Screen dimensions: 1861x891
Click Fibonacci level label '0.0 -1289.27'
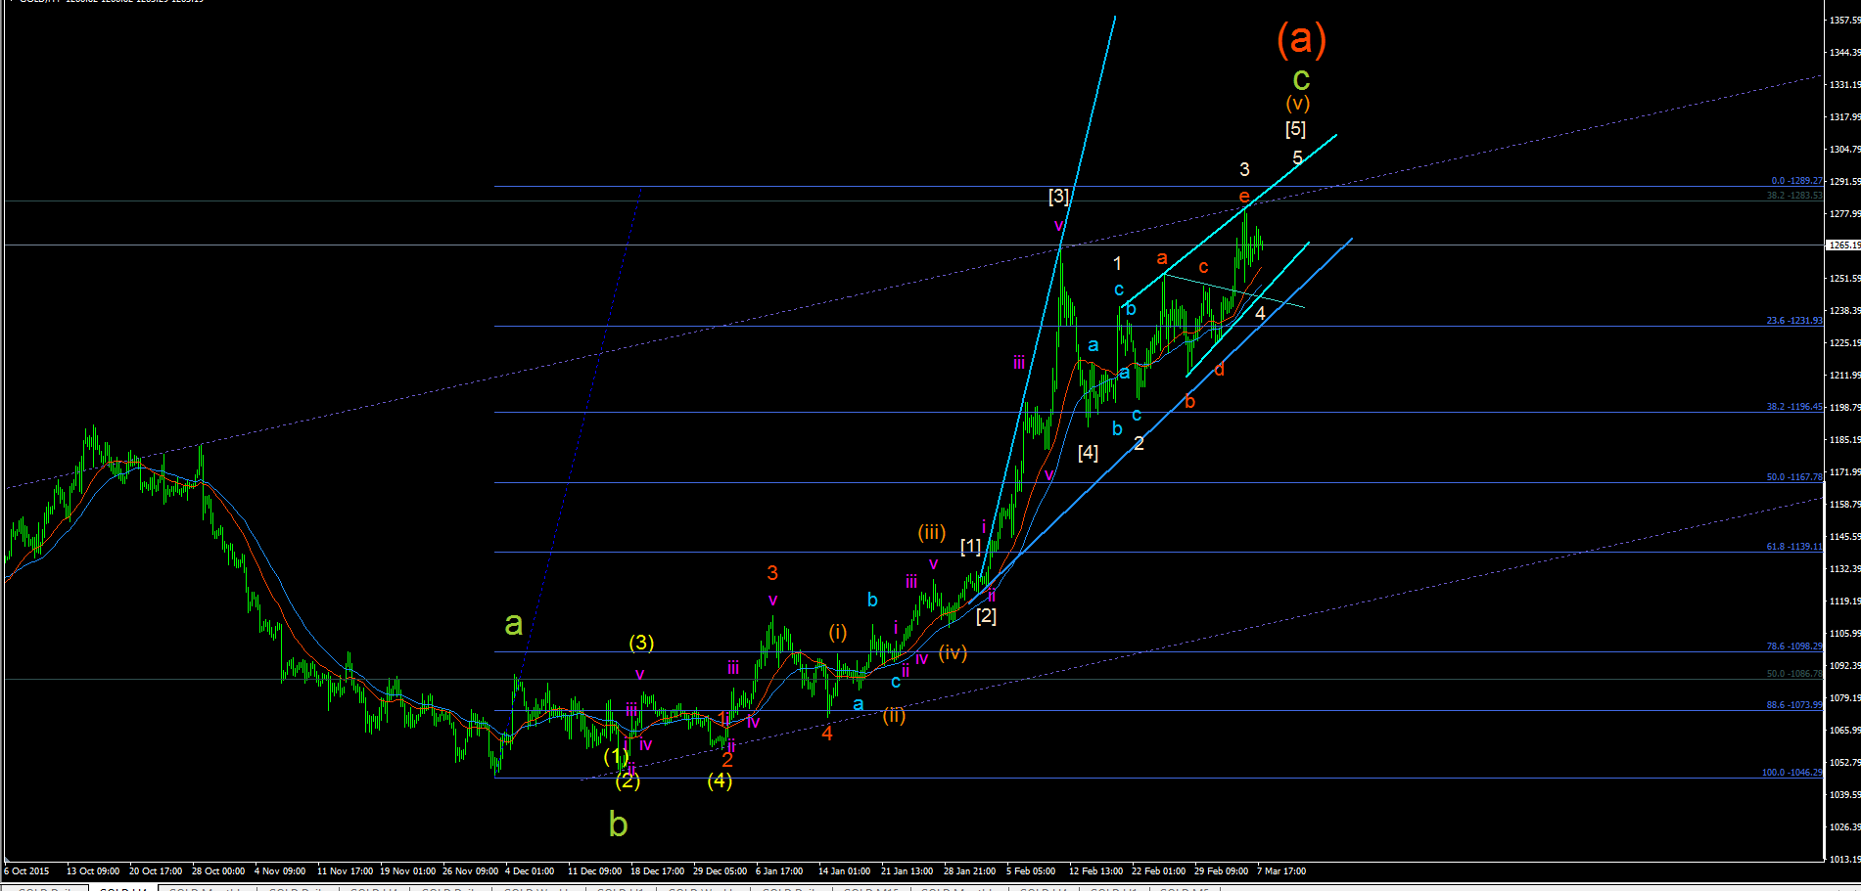(x=1796, y=181)
